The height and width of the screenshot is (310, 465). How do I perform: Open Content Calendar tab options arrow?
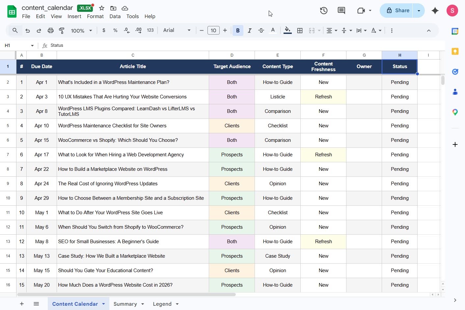click(x=103, y=304)
